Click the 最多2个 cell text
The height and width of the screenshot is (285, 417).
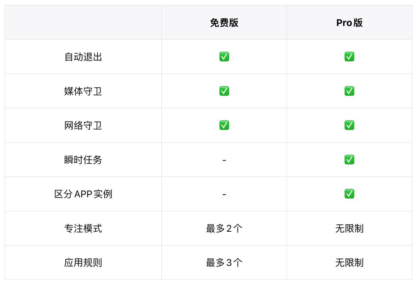tap(224, 228)
